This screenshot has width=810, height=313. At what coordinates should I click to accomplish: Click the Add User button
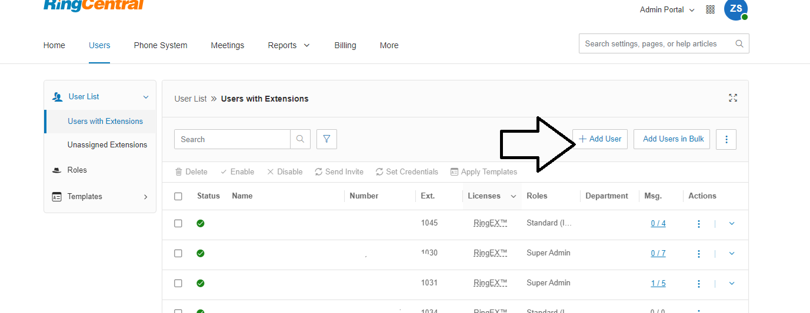tap(600, 139)
